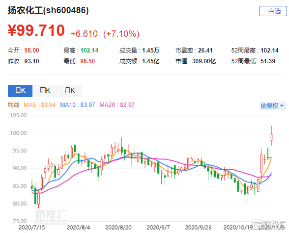Click the 85.00 y-axis label

20,186
